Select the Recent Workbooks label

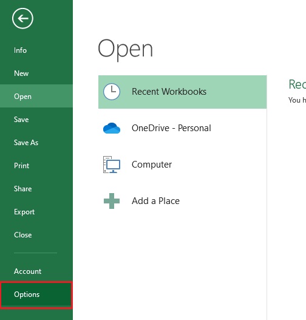point(169,92)
